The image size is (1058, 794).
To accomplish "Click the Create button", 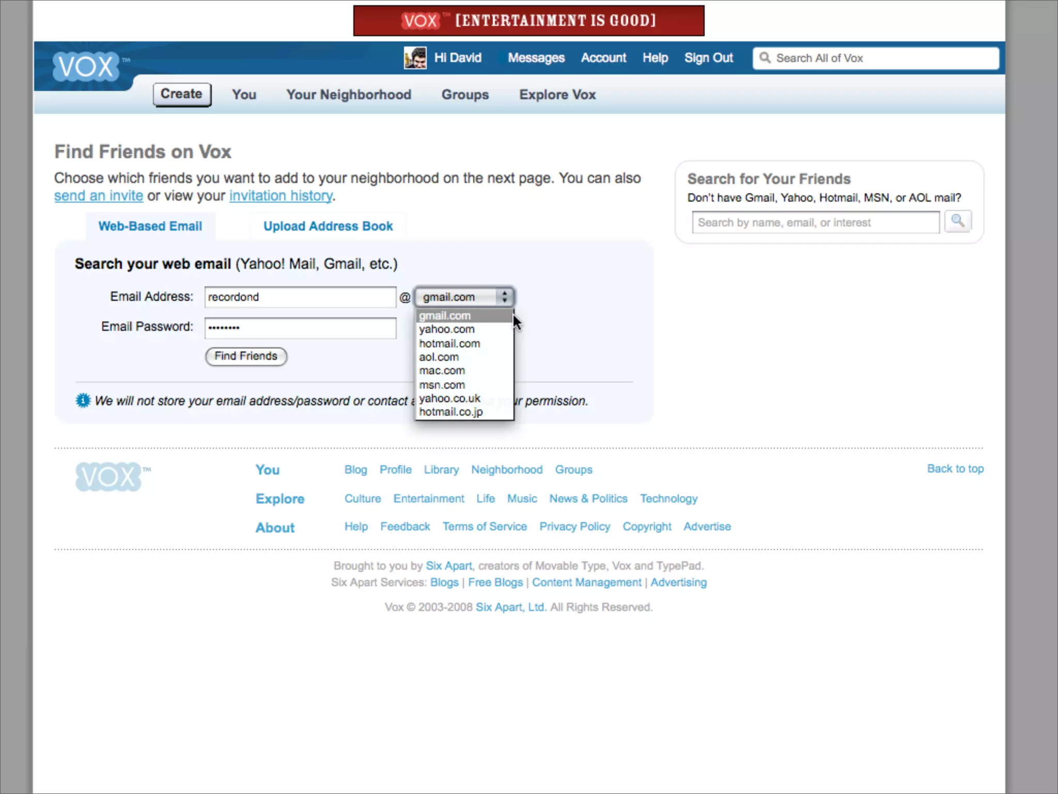I will pos(181,94).
